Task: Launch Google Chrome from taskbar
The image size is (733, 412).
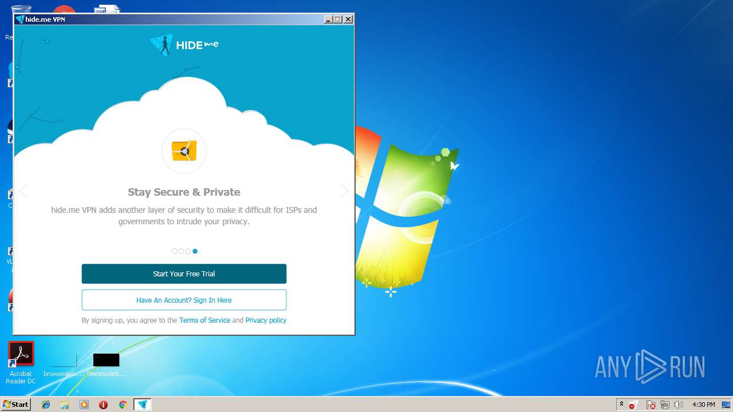Action: 123,405
